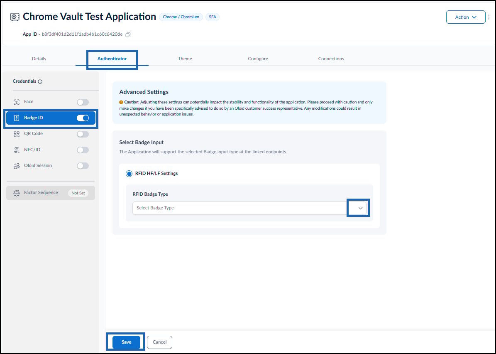
Task: Click the SFA tag badge
Action: click(213, 17)
